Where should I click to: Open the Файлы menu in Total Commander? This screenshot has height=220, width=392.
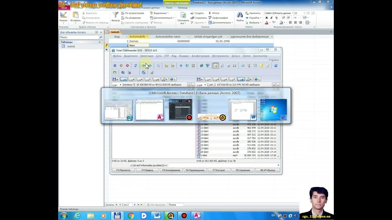click(117, 56)
